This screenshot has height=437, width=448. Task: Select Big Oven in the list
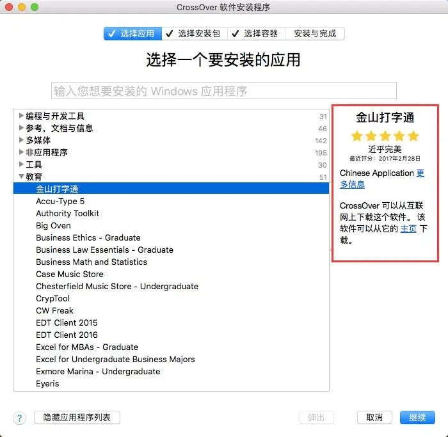(171, 226)
